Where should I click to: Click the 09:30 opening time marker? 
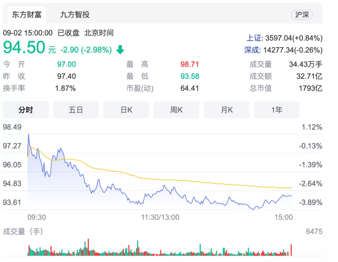tap(37, 217)
